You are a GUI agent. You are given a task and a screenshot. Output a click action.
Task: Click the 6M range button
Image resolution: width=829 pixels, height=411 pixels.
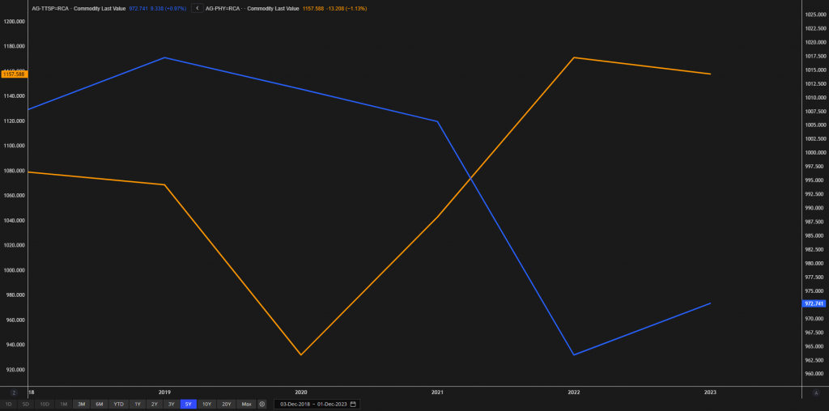tap(99, 404)
